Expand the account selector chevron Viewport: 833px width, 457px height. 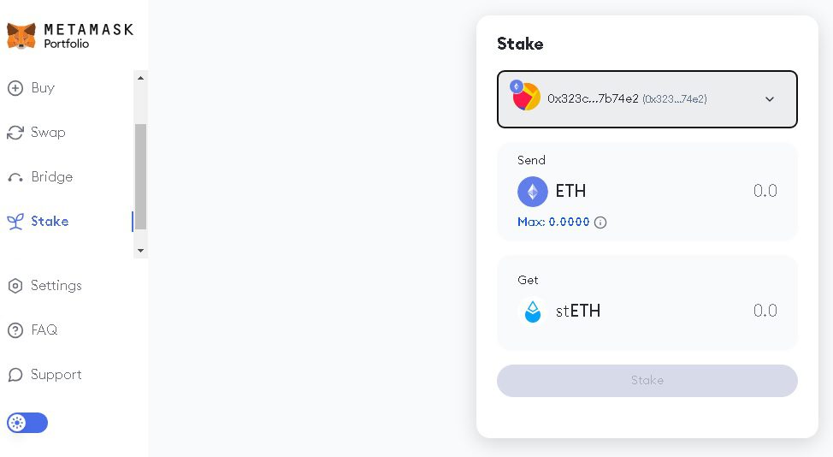(x=770, y=99)
